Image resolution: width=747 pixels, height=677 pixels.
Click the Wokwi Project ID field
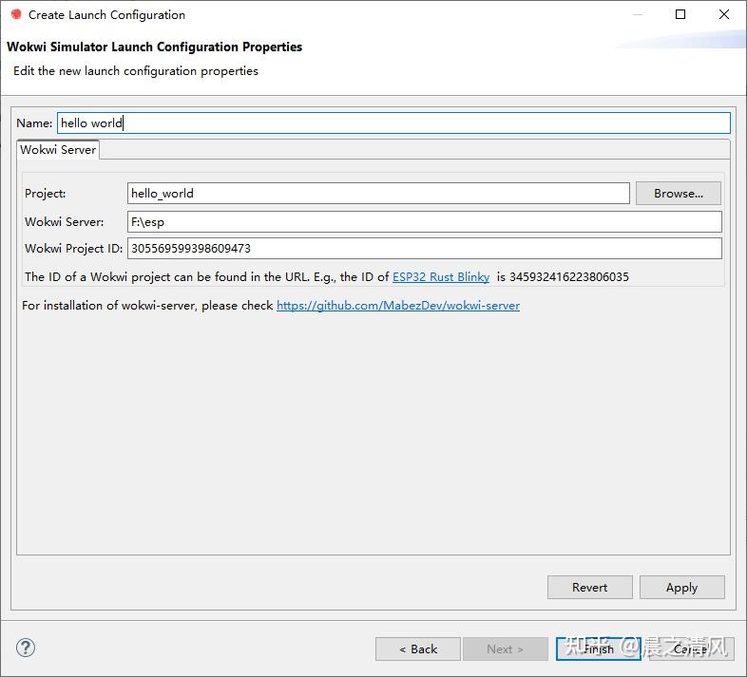[x=425, y=249]
